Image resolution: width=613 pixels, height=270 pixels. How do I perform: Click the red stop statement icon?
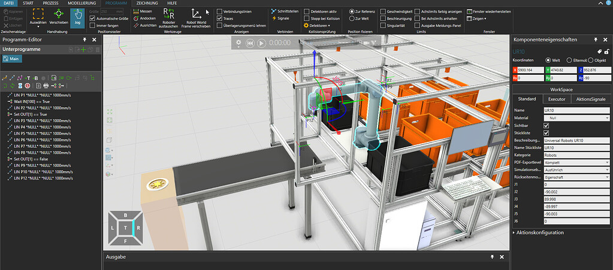(27, 86)
